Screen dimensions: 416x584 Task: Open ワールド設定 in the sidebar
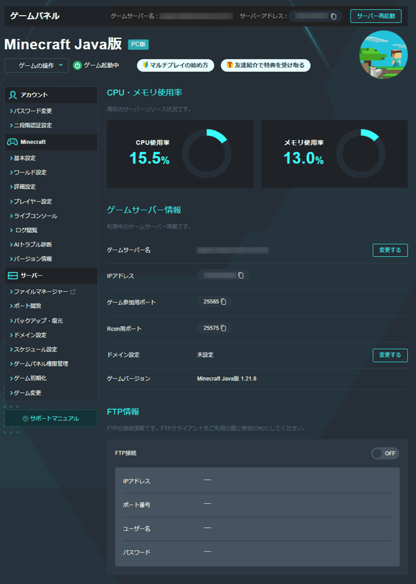30,172
